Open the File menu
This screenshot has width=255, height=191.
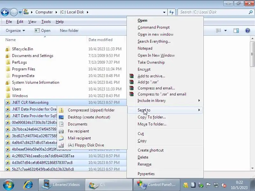pos(9,22)
